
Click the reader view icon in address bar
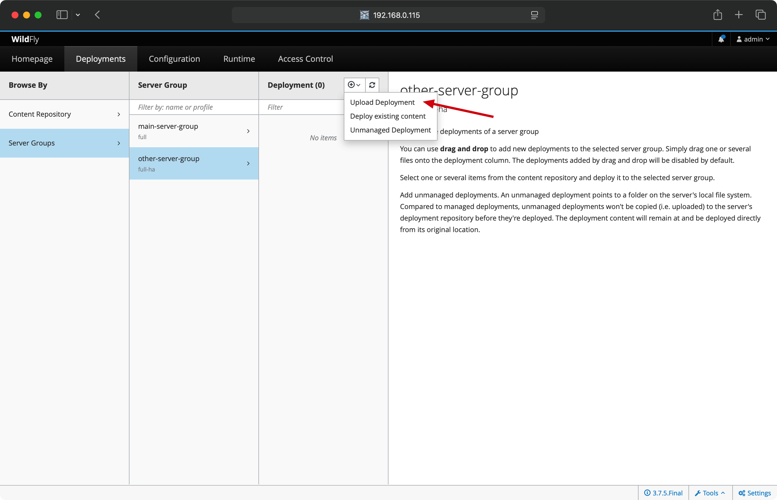[534, 15]
